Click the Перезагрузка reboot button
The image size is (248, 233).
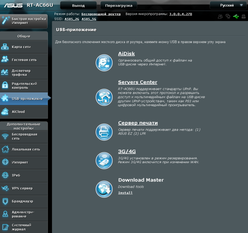click(x=119, y=6)
